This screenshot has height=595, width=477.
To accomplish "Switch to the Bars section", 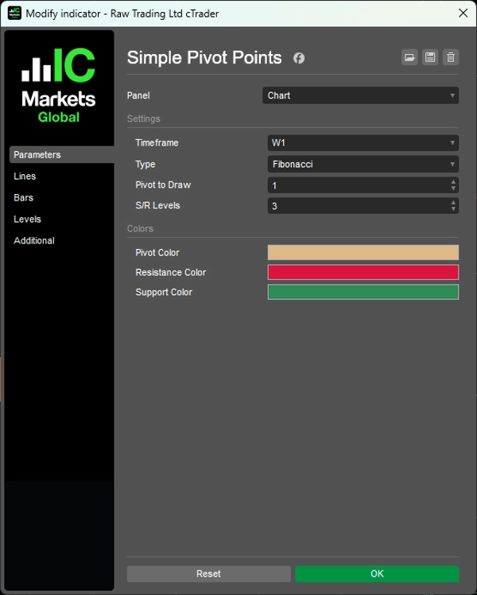I will pyautogui.click(x=23, y=198).
